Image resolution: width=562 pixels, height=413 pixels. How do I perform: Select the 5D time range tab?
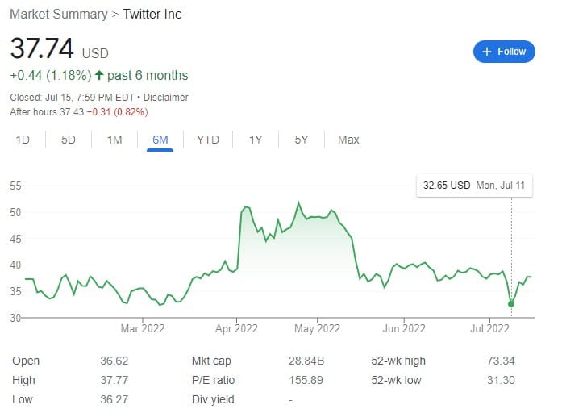point(68,140)
